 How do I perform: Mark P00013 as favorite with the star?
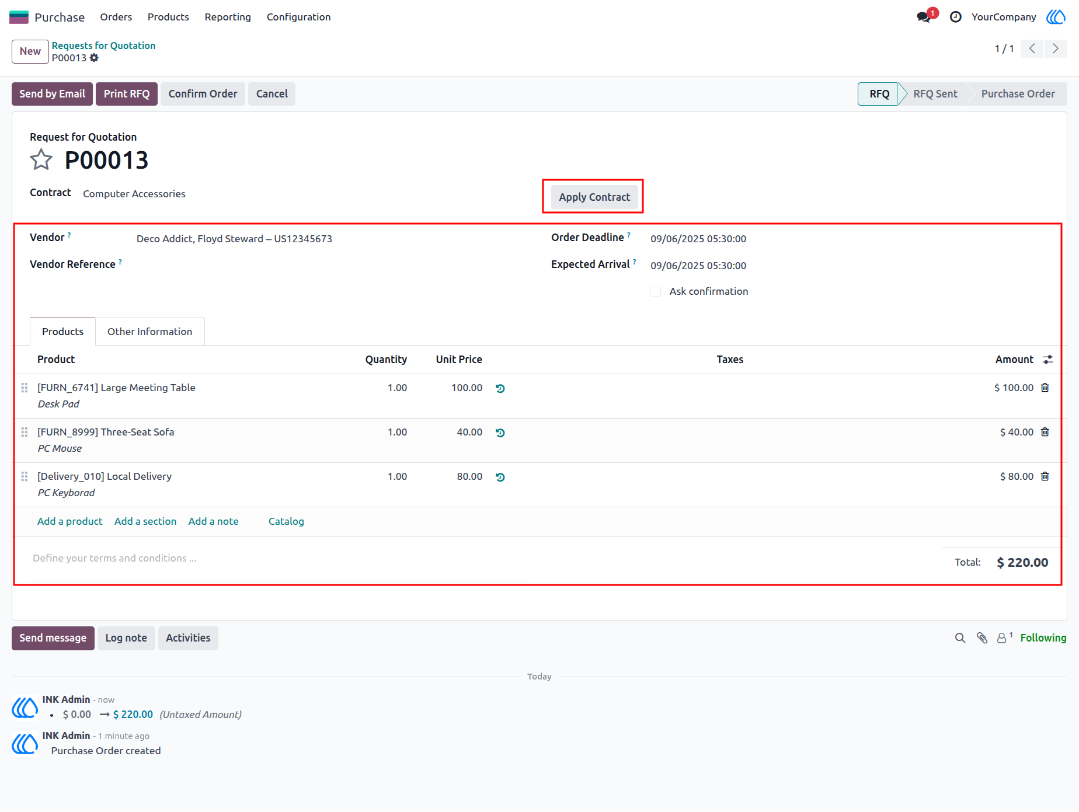pos(41,159)
